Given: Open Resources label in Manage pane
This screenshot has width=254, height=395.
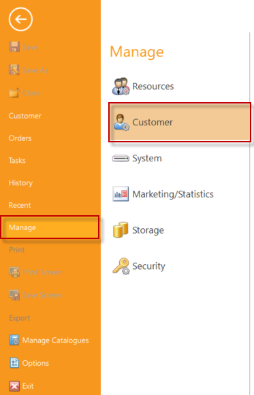Looking at the screenshot, I should 153,86.
